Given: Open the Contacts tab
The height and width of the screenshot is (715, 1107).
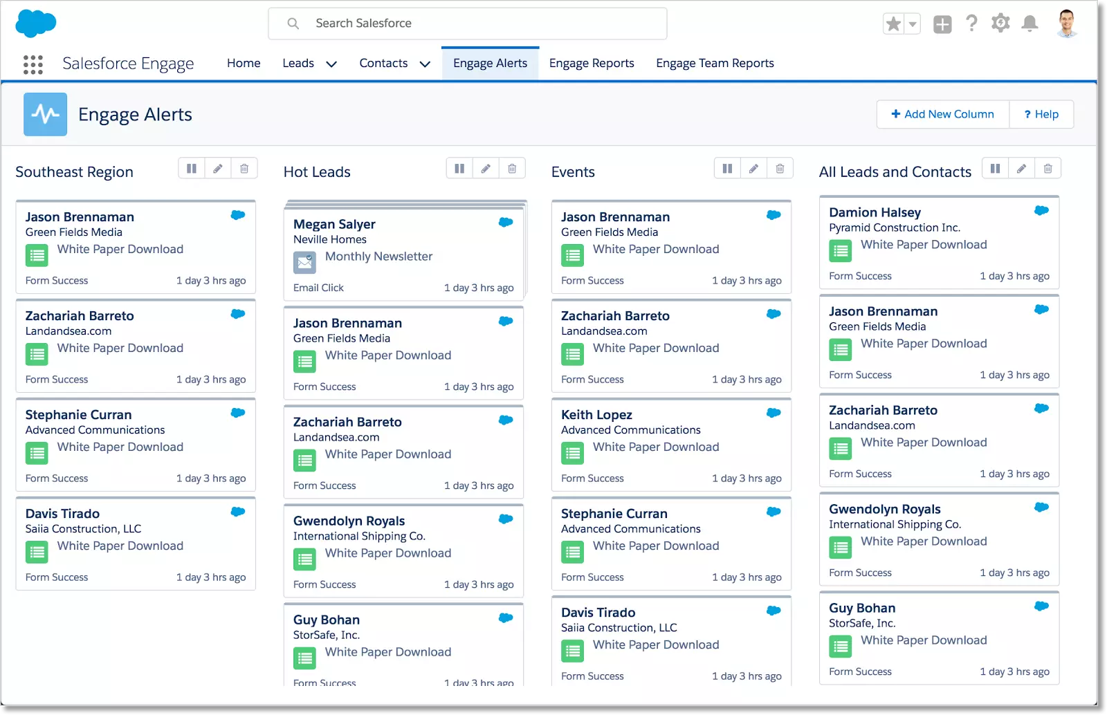Looking at the screenshot, I should (383, 63).
